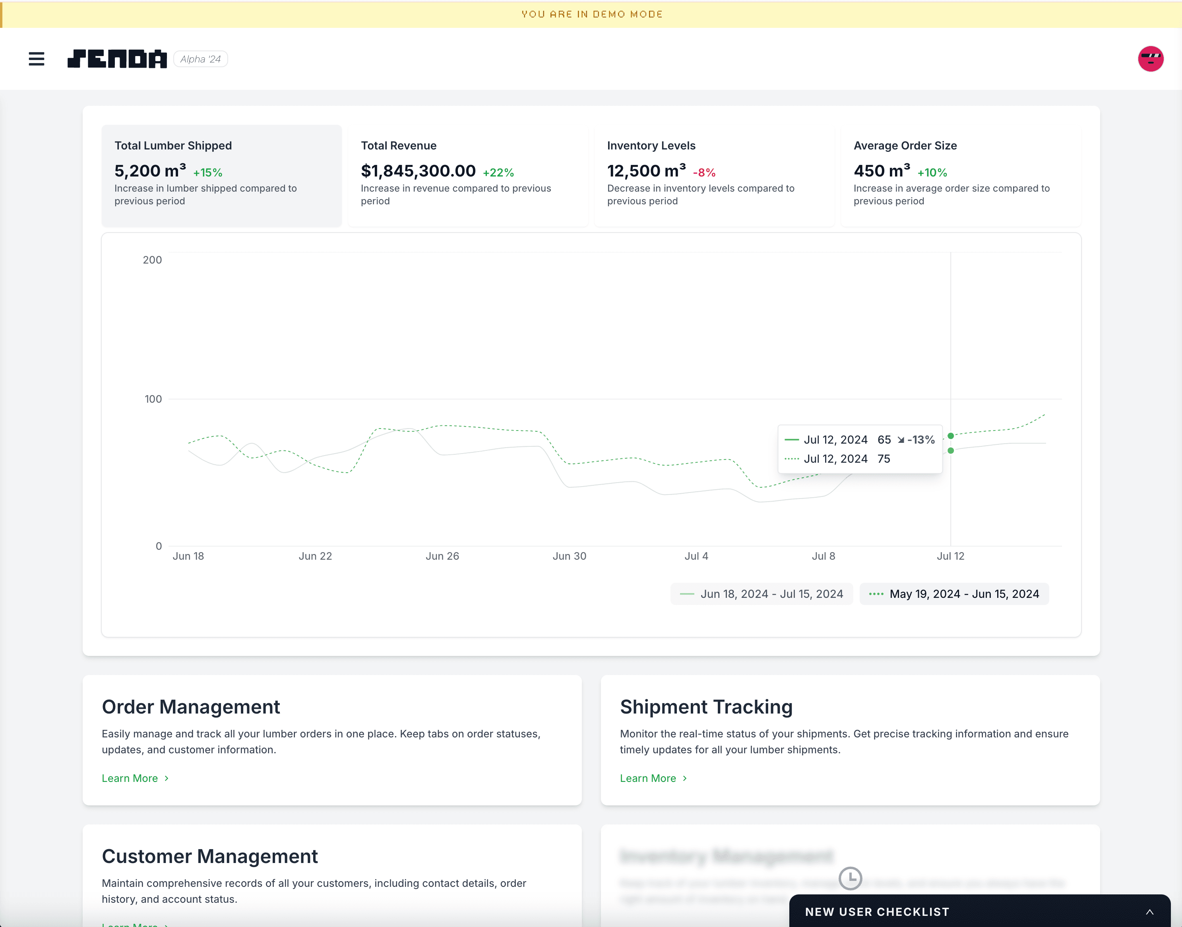Select the Total Lumber Shipped metric tab
Image resolution: width=1182 pixels, height=927 pixels.
pos(222,175)
